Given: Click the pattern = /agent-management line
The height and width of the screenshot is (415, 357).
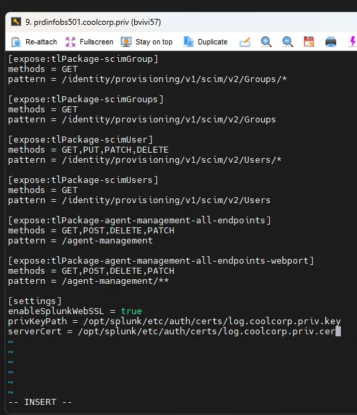Looking at the screenshot, I should coord(81,241).
